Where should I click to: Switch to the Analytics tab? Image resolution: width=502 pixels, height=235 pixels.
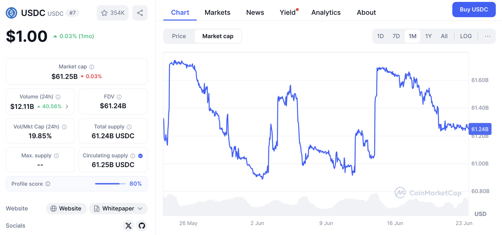326,13
